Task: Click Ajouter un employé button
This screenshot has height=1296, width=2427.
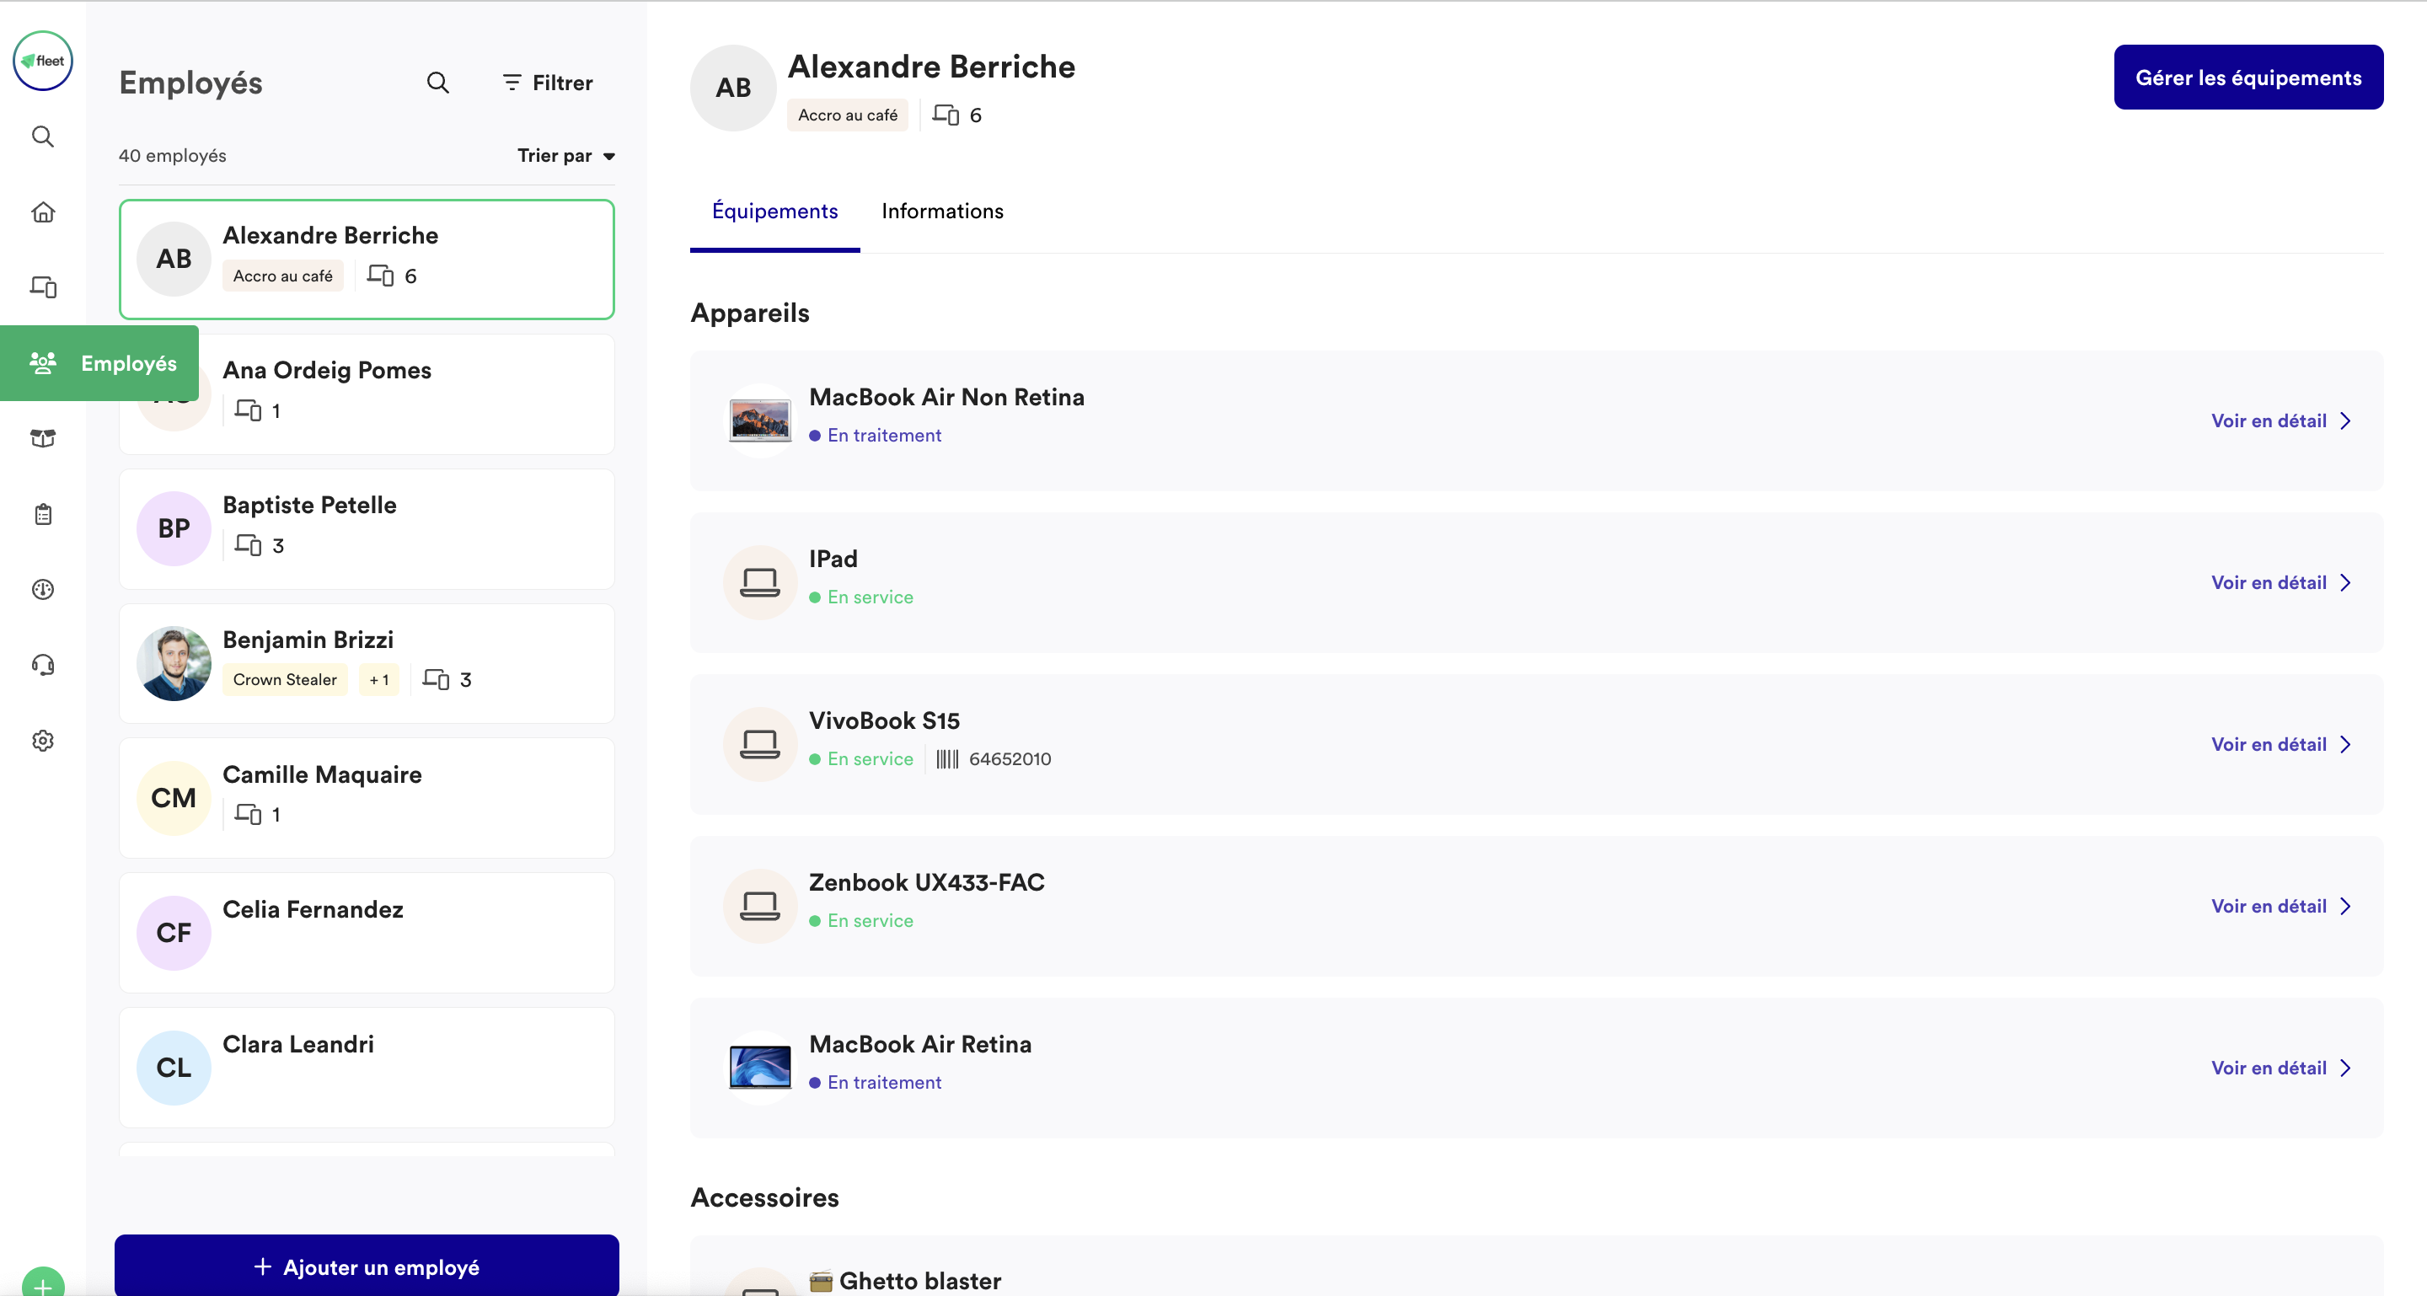Action: pos(366,1267)
